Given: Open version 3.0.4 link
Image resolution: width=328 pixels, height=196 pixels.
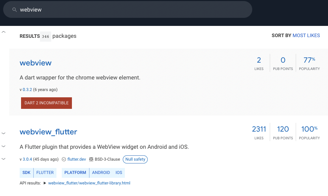Looking at the screenshot, I should 27,159.
